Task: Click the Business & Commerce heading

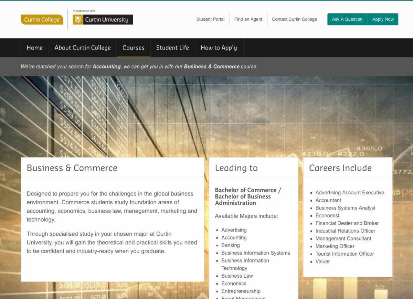Action: point(72,168)
